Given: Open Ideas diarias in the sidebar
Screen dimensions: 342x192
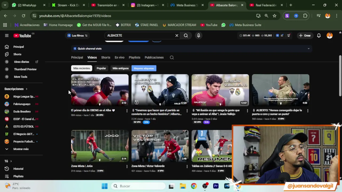Looking at the screenshot, I should [x=21, y=62].
